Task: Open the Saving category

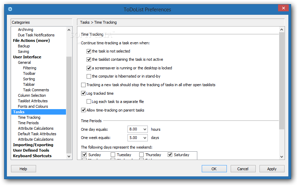Action: click(23, 51)
